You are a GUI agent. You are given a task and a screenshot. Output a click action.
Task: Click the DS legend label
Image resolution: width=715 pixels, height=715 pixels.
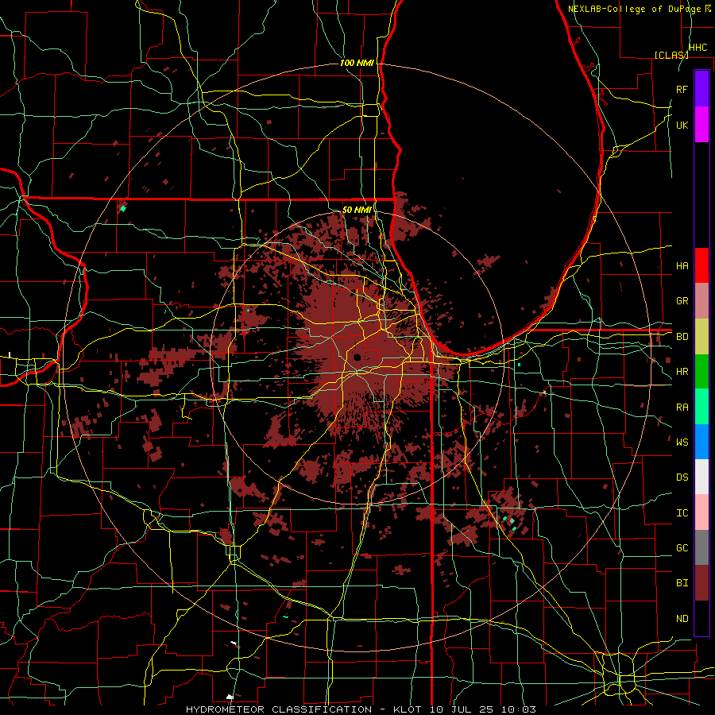682,477
